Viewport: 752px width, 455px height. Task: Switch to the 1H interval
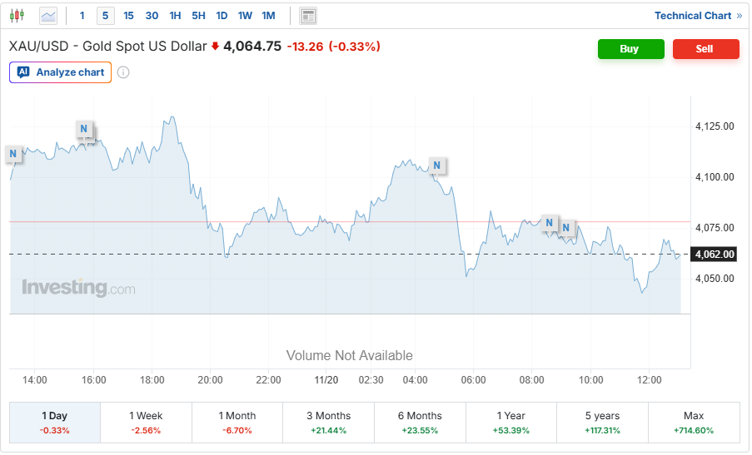pyautogui.click(x=175, y=16)
